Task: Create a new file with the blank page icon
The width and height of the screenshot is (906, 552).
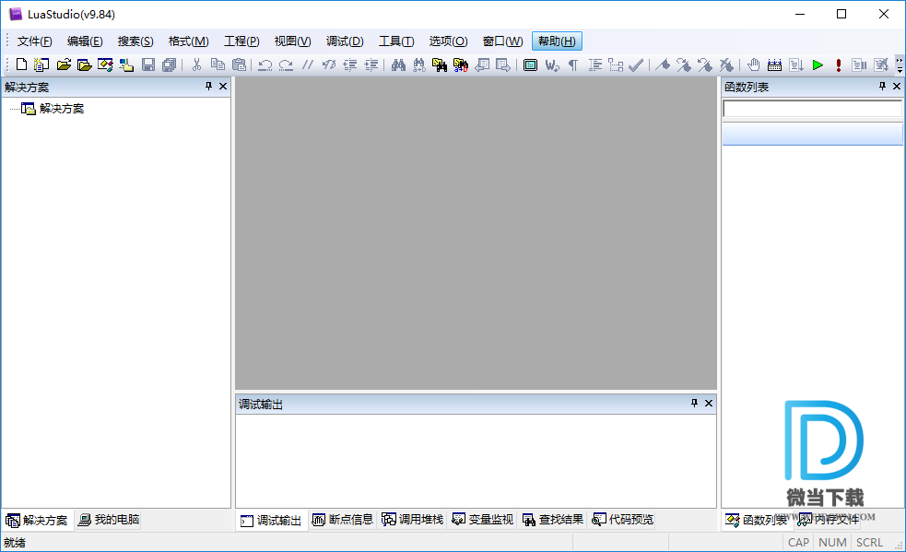Action: tap(21, 65)
